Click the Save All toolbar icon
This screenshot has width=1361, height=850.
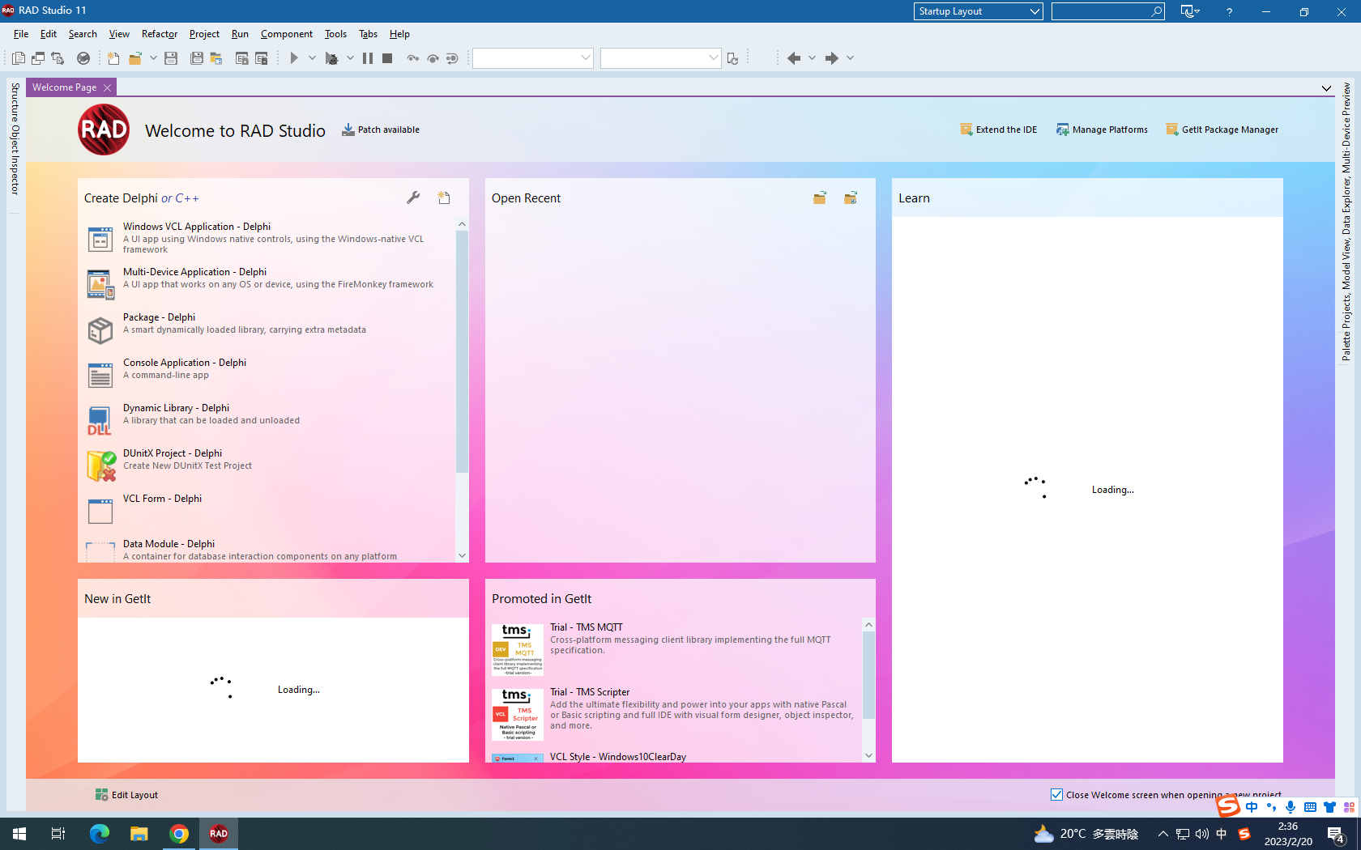point(197,58)
